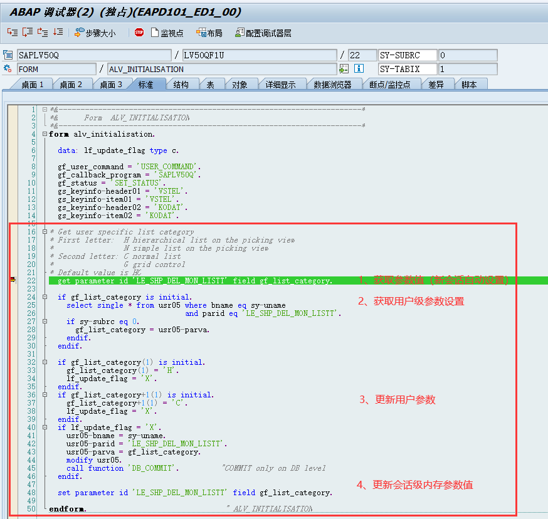The image size is (548, 519).
Task: Collapse the if lf_update_flag block
Action: [x=44, y=427]
